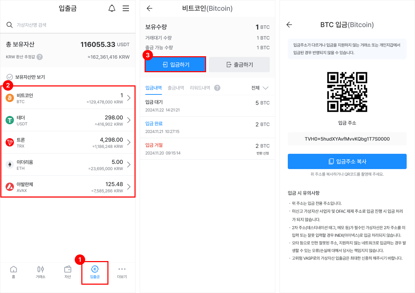This screenshot has width=415, height=293.
Task: Open the 거래소 bottom tab
Action: click(x=41, y=272)
